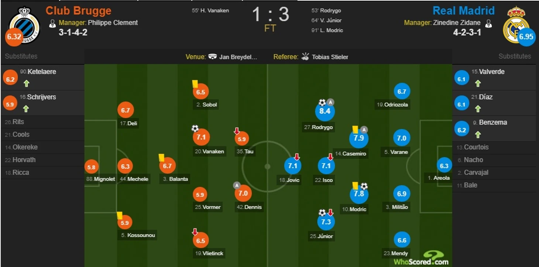Select substitute Schrijvers in Brugge list
The width and height of the screenshot is (539, 267).
[x=41, y=97]
